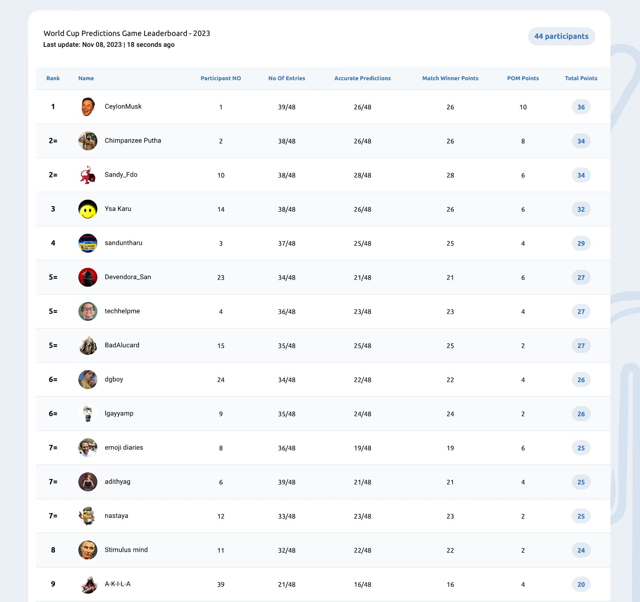Open the sanduntharu player name
This screenshot has height=602, width=640.
pos(123,243)
